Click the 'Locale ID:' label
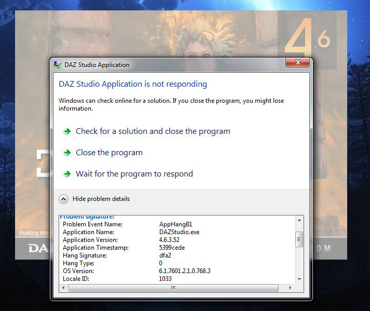370x311 pixels. click(x=76, y=279)
